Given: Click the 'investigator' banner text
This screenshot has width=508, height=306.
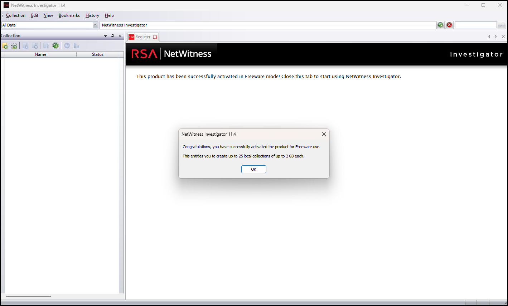Looking at the screenshot, I should (476, 54).
